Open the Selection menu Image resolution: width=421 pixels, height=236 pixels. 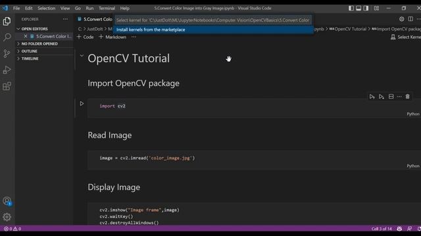click(x=47, y=9)
